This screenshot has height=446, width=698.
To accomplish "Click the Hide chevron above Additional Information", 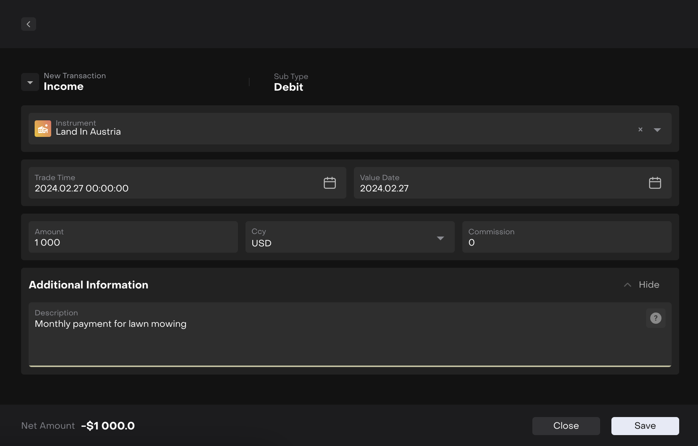I will [x=627, y=285].
